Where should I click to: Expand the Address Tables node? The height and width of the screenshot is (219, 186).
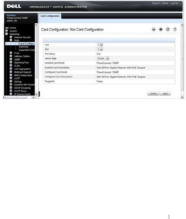point(11,56)
